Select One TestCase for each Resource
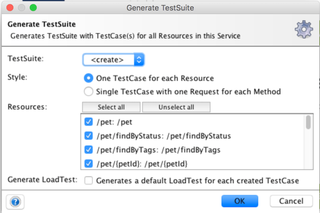320x213 pixels. click(x=89, y=78)
